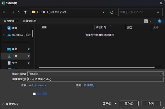Viewport: 165px width, 109px height.
Task: Click the horizontal scrollbar in file list
Action: point(96,67)
